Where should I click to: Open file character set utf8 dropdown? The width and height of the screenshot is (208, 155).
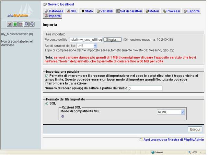[87, 46]
